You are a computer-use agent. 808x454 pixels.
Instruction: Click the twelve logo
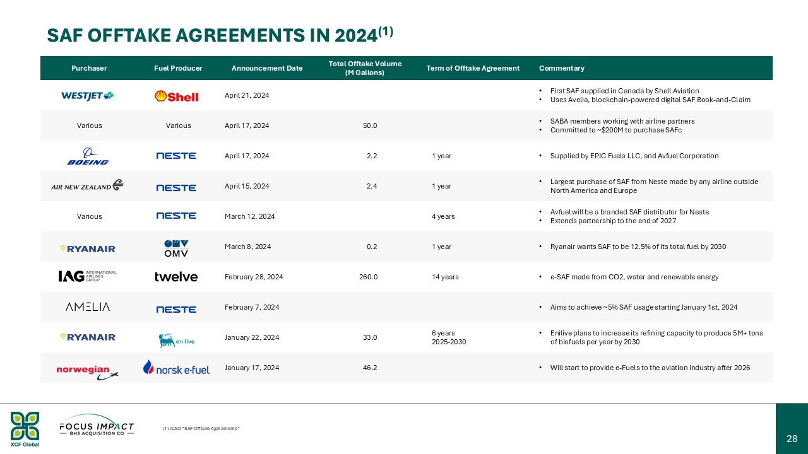click(176, 277)
